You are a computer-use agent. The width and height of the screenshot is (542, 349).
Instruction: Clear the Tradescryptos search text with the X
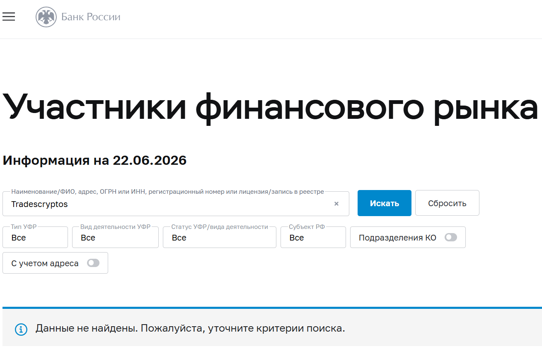336,204
